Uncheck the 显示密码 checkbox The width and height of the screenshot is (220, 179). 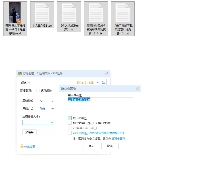[x=70, y=118]
